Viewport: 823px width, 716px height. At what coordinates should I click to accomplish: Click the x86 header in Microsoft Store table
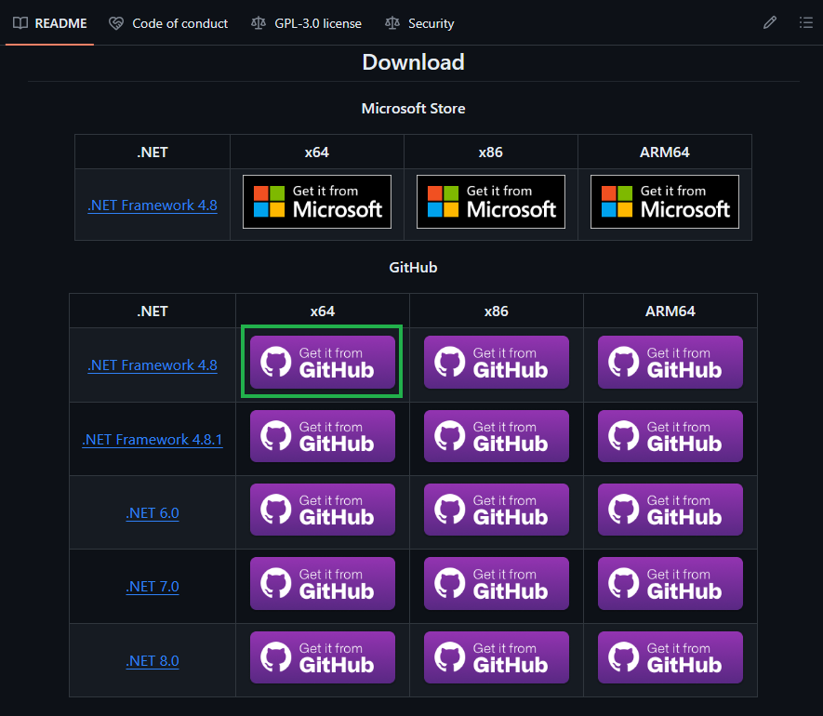[x=491, y=152]
